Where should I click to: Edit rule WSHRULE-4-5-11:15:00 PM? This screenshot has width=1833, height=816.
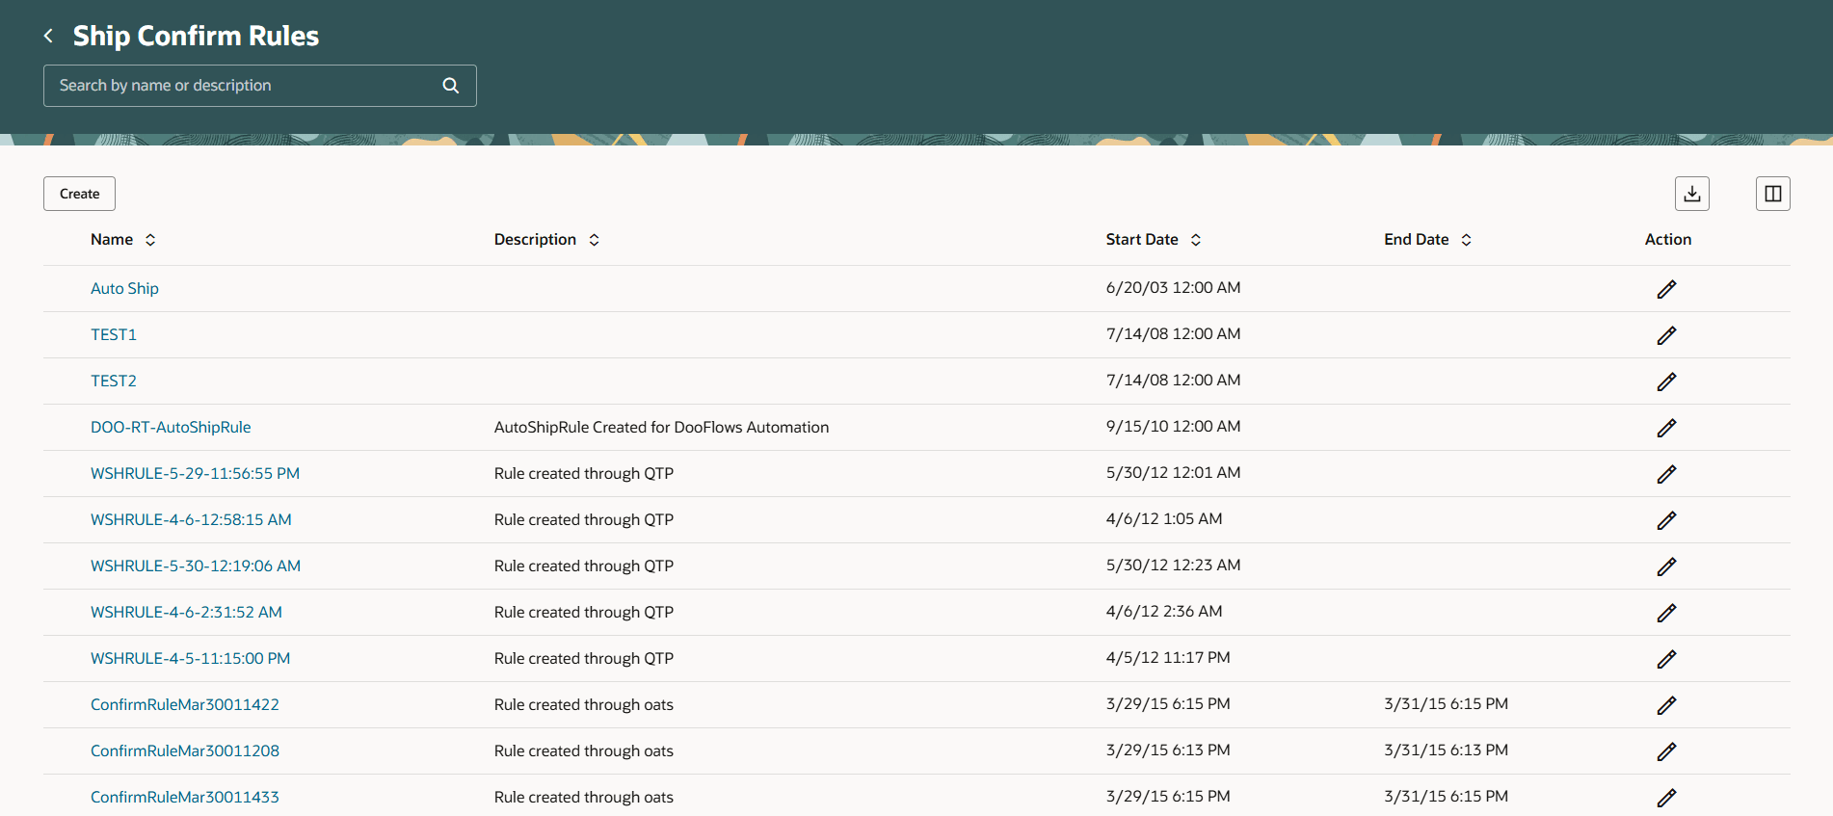pyautogui.click(x=1666, y=659)
